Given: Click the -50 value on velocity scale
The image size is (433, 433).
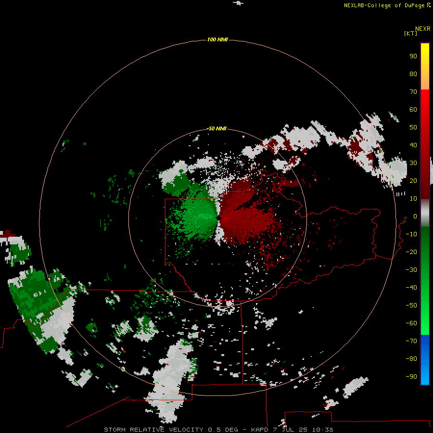Looking at the screenshot, I should (411, 306).
